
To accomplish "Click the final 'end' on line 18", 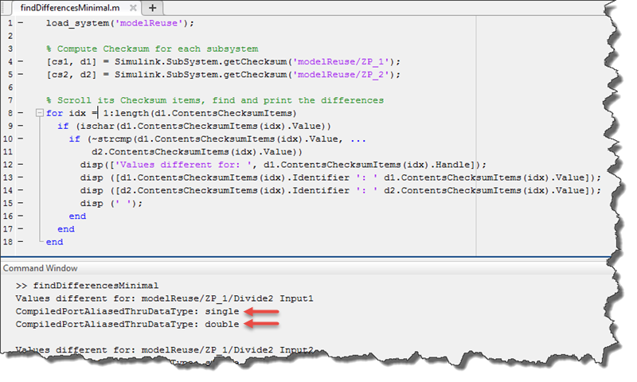I will (54, 242).
